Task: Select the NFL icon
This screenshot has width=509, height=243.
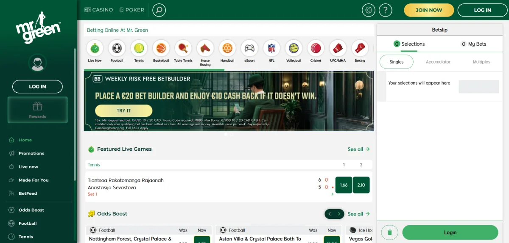Action: point(271,48)
